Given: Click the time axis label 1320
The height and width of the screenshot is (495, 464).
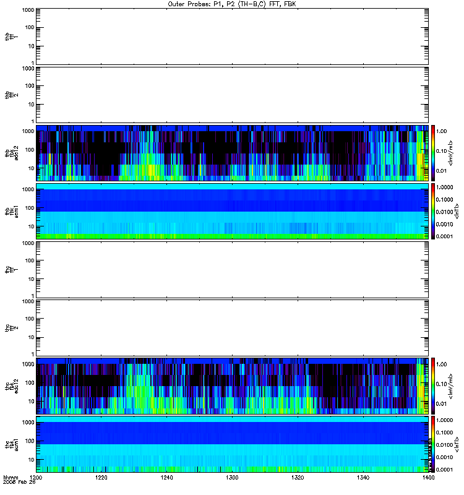Looking at the screenshot, I should [298, 478].
